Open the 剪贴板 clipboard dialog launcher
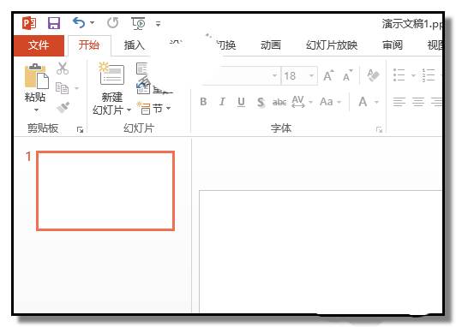 pyautogui.click(x=80, y=129)
